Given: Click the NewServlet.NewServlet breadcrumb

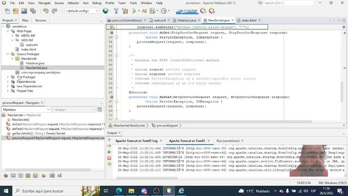Looking at the screenshot, I should tap(129, 126).
